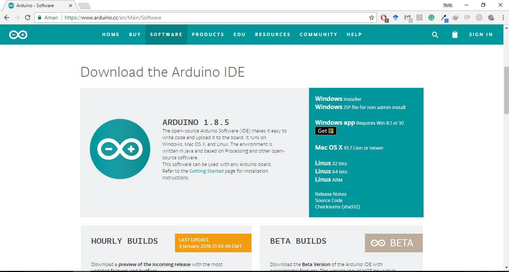This screenshot has width=509, height=272.
Task: Click SIGN IN
Action: point(481,35)
